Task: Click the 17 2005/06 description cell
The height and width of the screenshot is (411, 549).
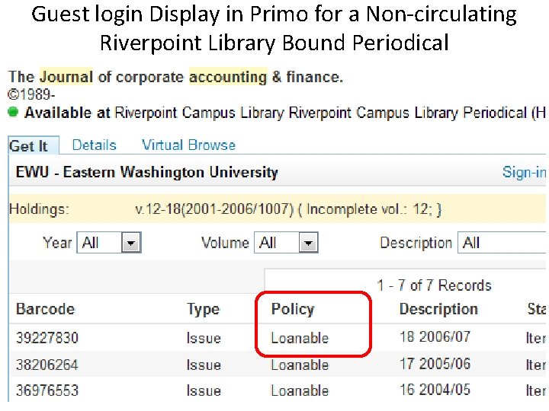Action: [x=435, y=364]
